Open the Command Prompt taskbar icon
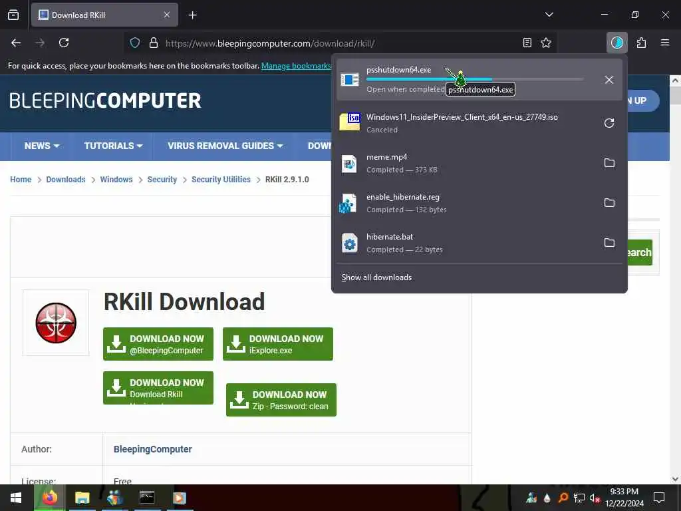681x511 pixels. pos(147,498)
